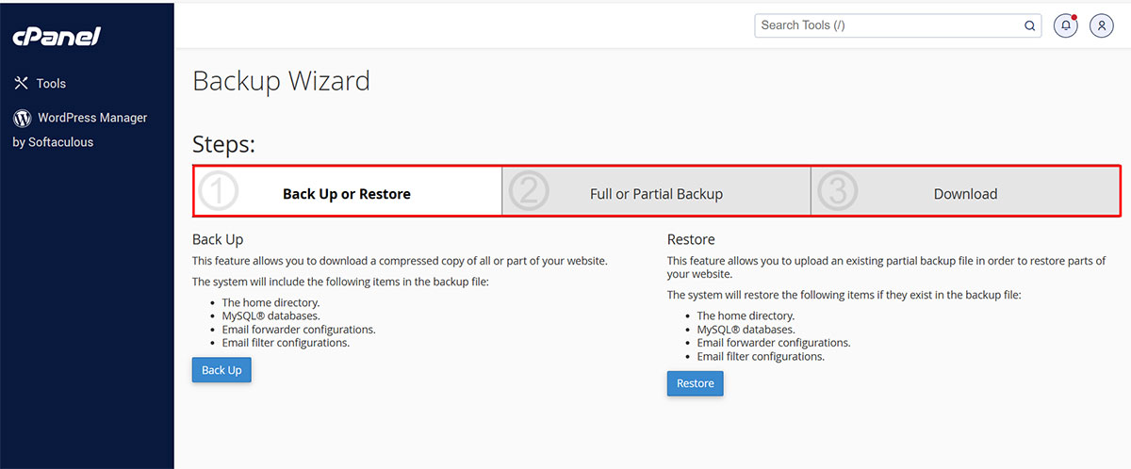Select the Back Up or Restore step
1131x469 pixels.
(348, 192)
